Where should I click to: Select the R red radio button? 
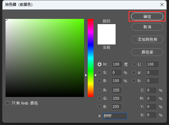tap(99, 90)
